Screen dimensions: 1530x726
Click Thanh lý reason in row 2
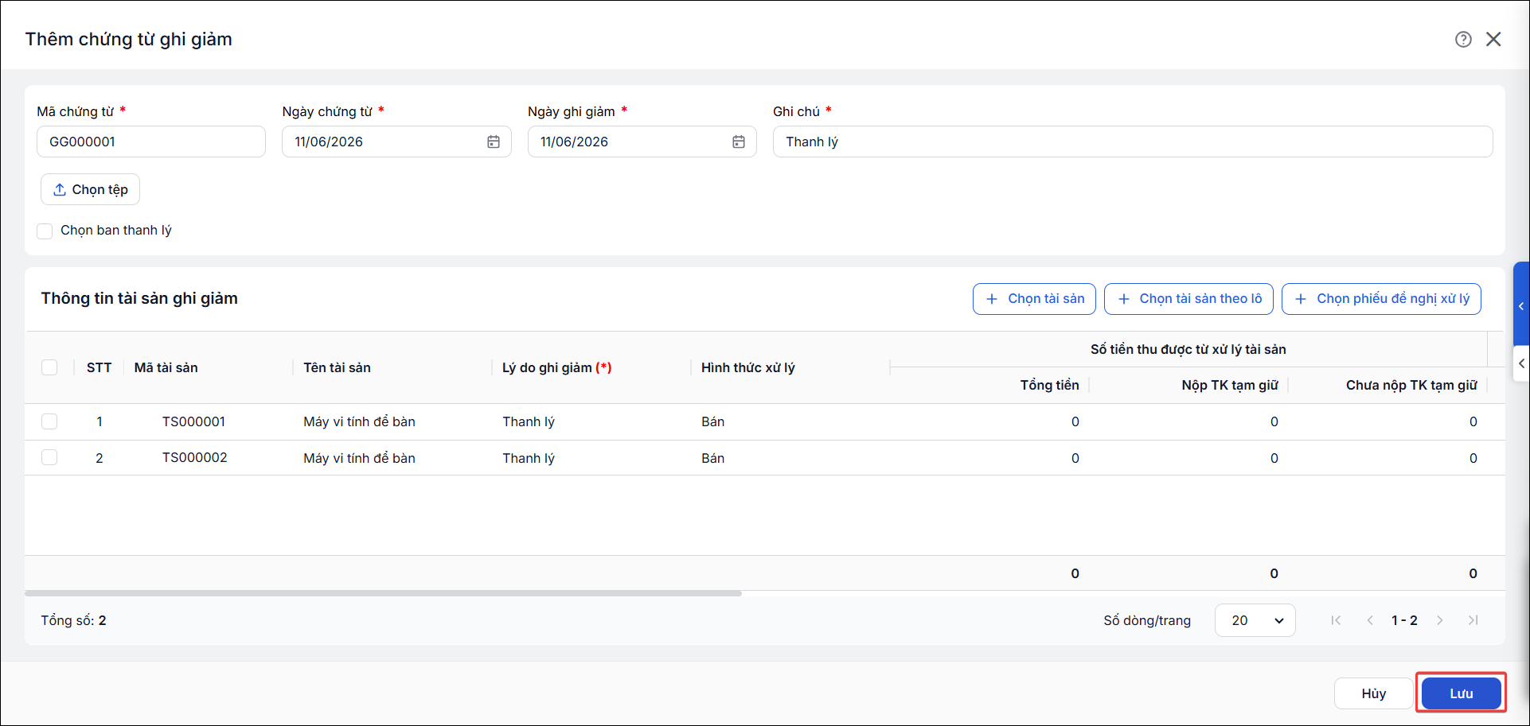coord(529,458)
